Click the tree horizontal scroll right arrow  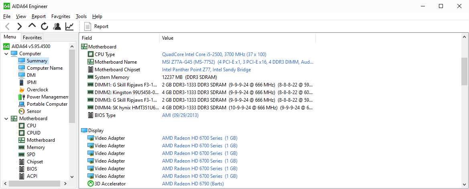(65, 184)
